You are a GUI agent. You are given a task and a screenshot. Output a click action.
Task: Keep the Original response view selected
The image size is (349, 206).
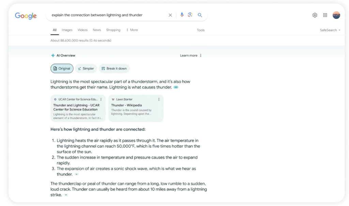(x=62, y=68)
